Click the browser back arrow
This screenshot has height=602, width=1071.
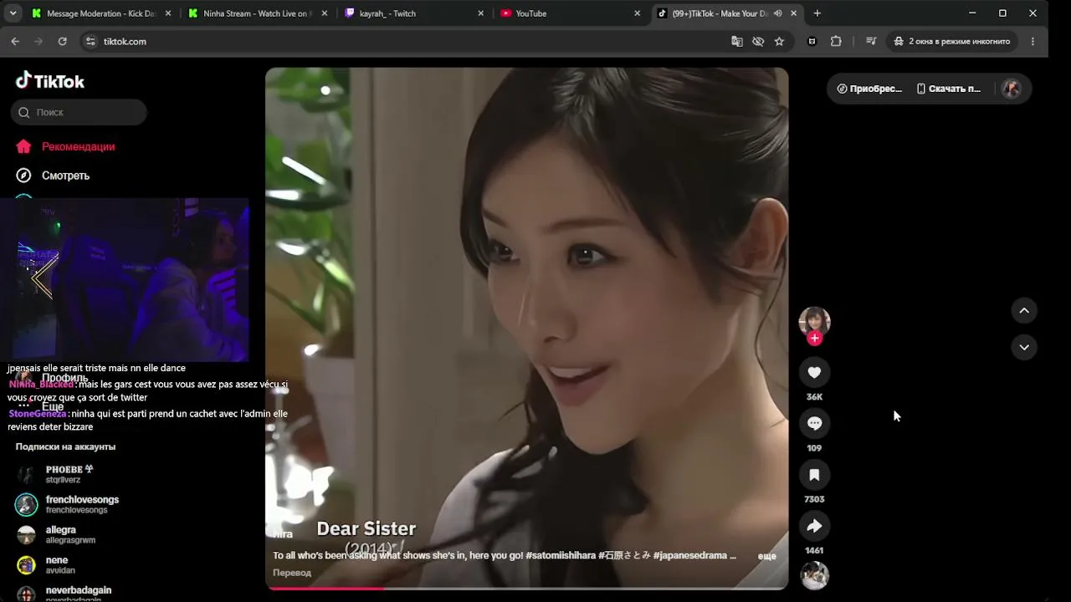tap(15, 41)
